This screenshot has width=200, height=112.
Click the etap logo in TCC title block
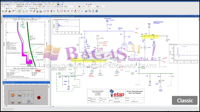(38, 71)
